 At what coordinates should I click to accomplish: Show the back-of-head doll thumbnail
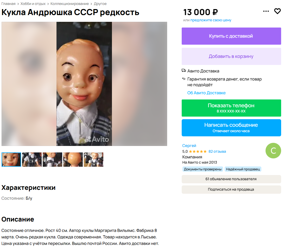[73, 159]
